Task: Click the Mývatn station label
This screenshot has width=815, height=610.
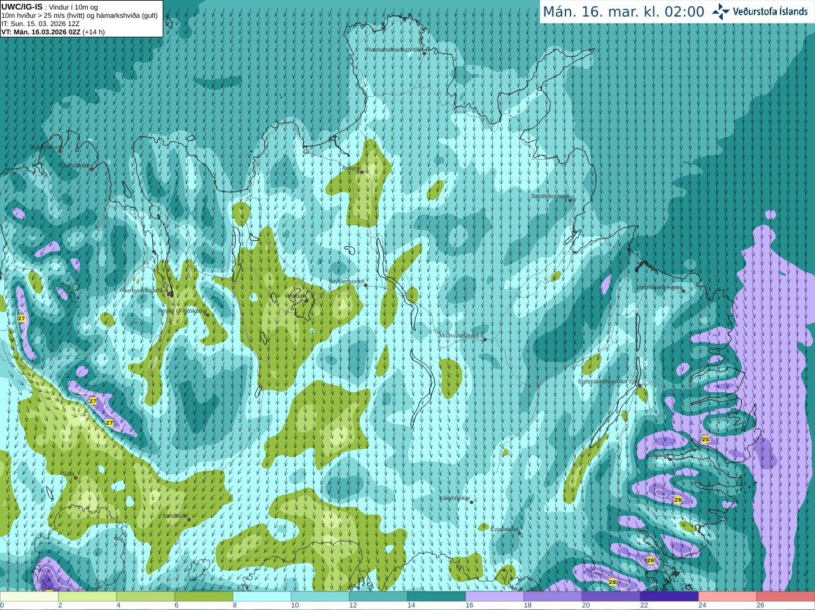Action: [x=296, y=296]
